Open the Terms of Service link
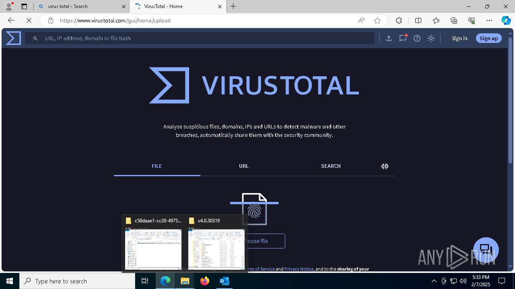The height and width of the screenshot is (289, 515). [x=259, y=269]
